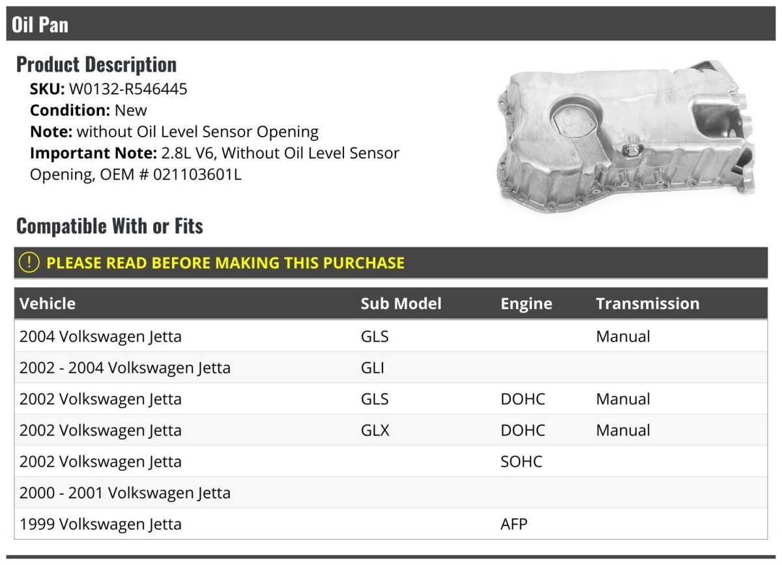Click the Transmission column header

(647, 303)
